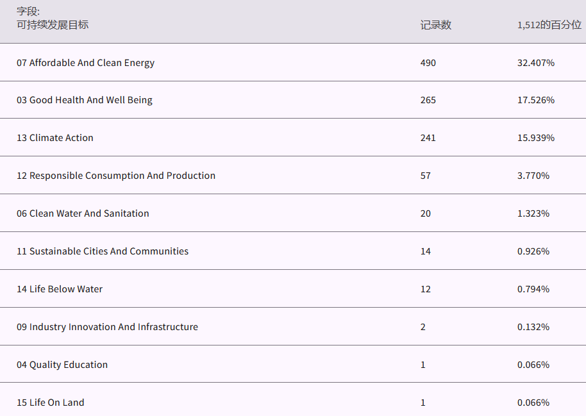Image resolution: width=586 pixels, height=416 pixels.
Task: Click the 0.132% percentage value
Action: point(533,327)
